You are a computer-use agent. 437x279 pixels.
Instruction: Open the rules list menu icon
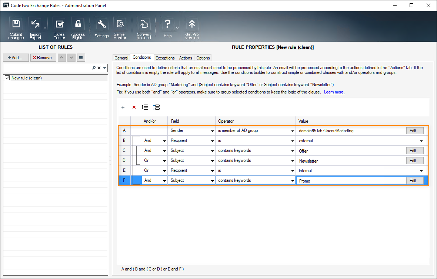click(81, 58)
